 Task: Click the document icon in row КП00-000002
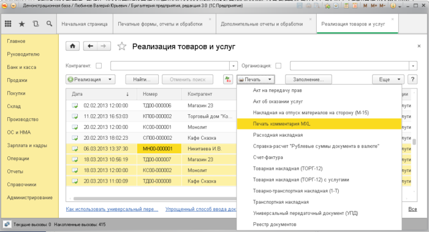pyautogui.click(x=75, y=117)
